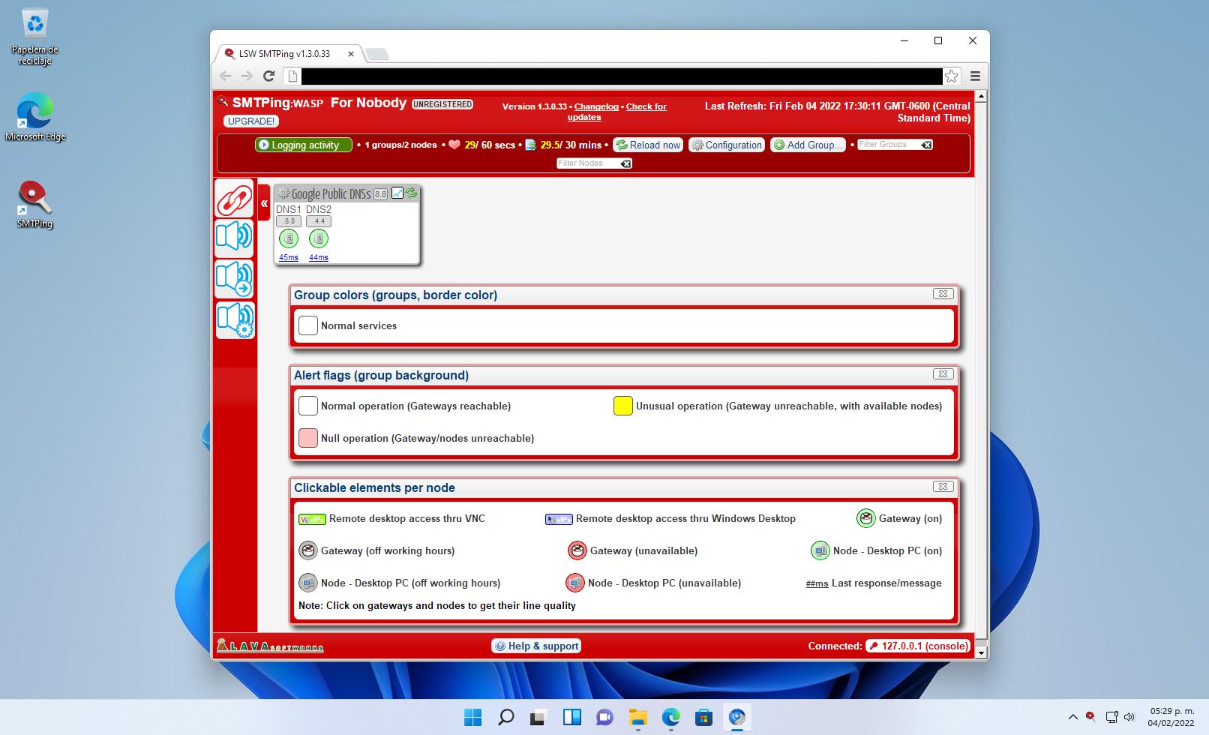Screen dimensions: 1209x735
Task: Click the VNC remote desktop legend icon
Action: coord(312,519)
